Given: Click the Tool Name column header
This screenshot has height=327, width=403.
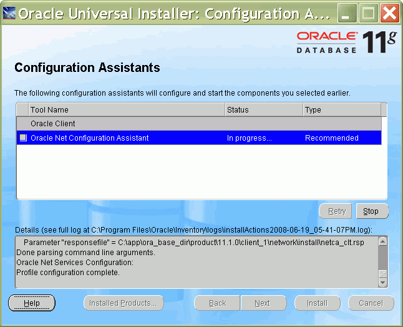Looking at the screenshot, I should pyautogui.click(x=127, y=110).
